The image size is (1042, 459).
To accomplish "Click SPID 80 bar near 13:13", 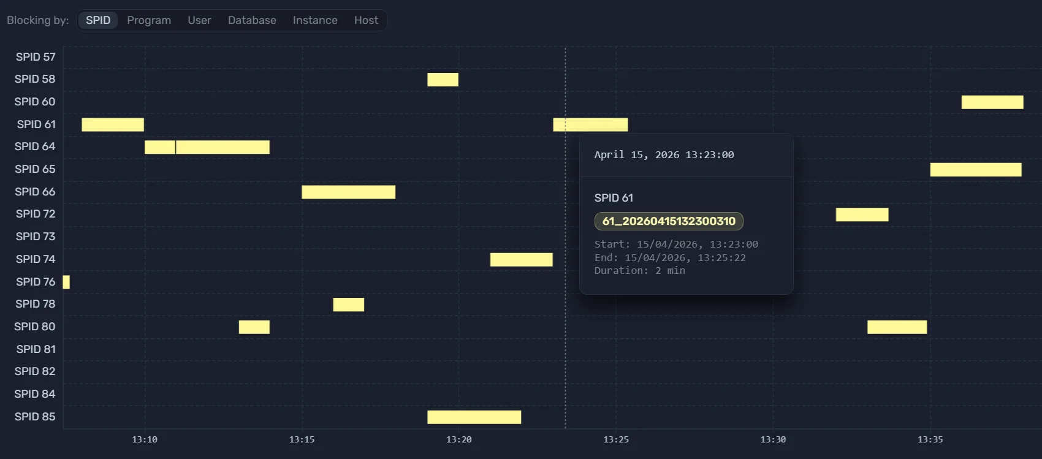I will point(254,327).
